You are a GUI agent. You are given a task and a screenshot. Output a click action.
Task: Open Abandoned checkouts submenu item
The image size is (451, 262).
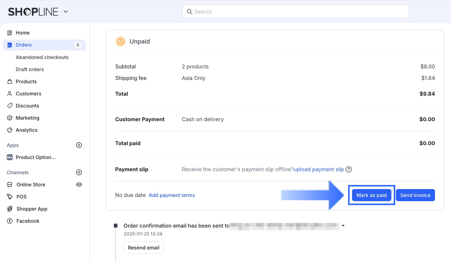click(x=42, y=57)
